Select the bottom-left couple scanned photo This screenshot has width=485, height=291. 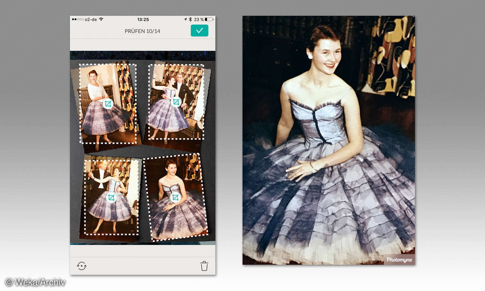coord(111,197)
